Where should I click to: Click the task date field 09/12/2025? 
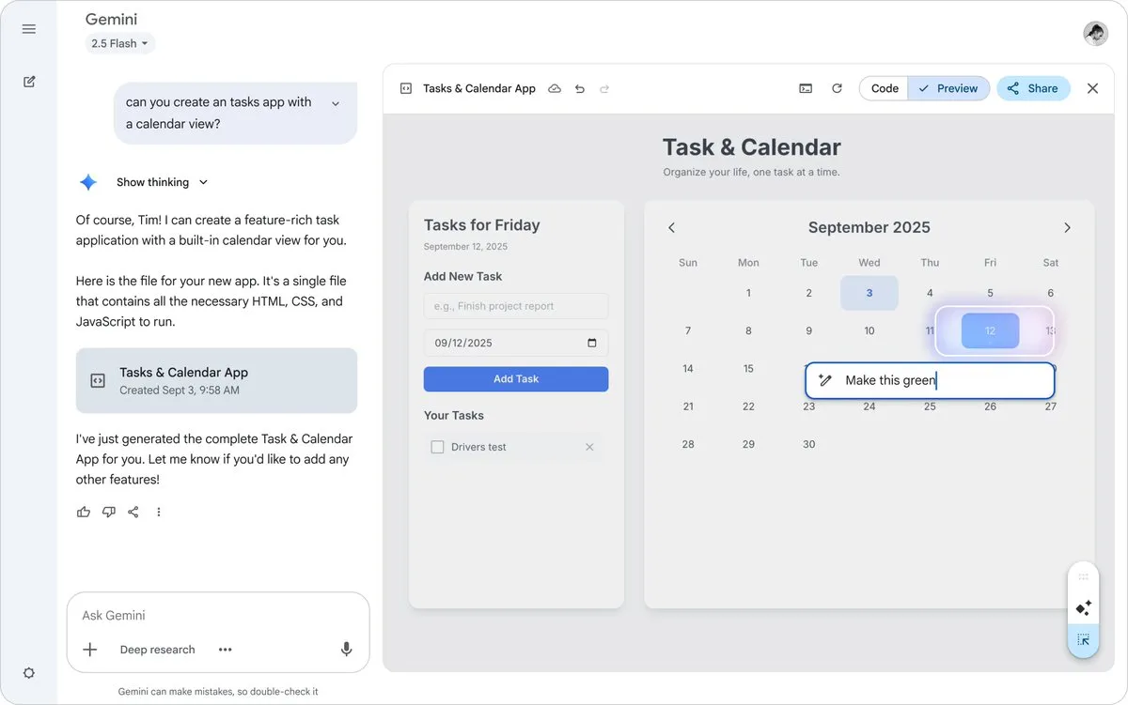pyautogui.click(x=516, y=343)
